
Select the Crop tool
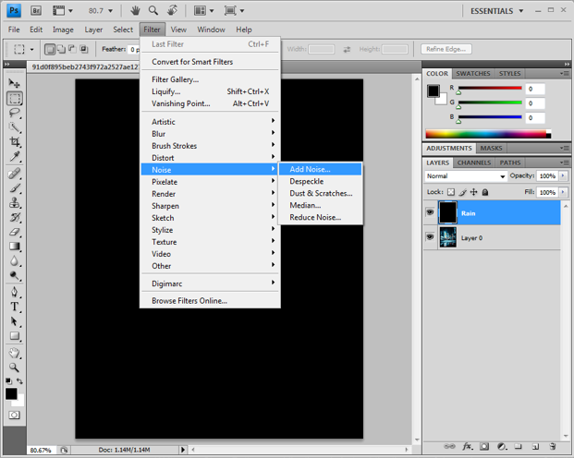(15, 142)
